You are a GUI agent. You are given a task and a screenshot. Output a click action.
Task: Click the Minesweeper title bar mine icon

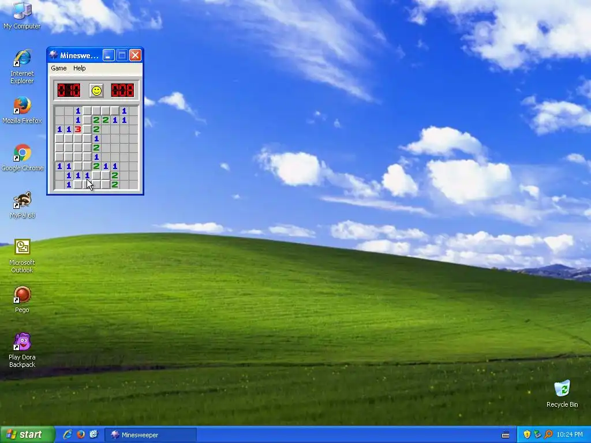[x=54, y=55]
